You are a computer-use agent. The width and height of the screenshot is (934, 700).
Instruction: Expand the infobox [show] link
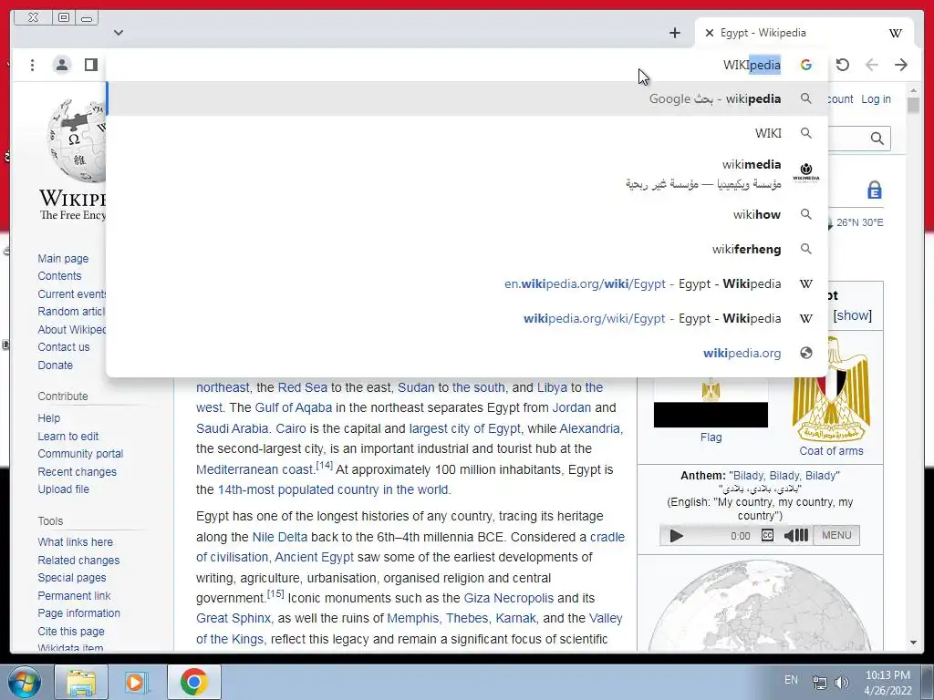coord(853,315)
